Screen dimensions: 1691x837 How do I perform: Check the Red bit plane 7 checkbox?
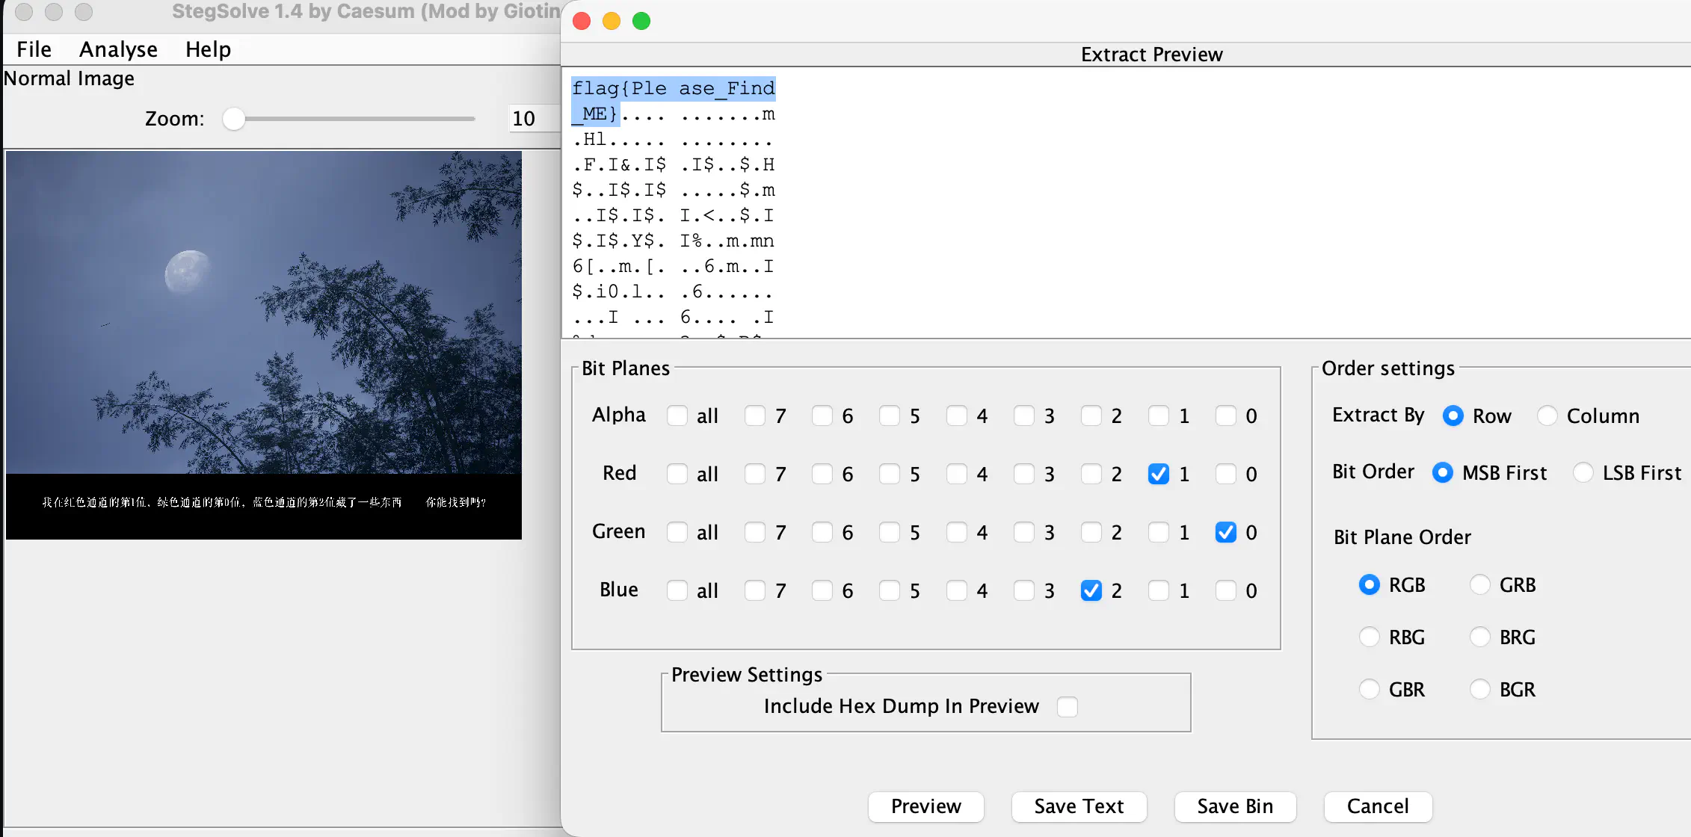click(755, 474)
